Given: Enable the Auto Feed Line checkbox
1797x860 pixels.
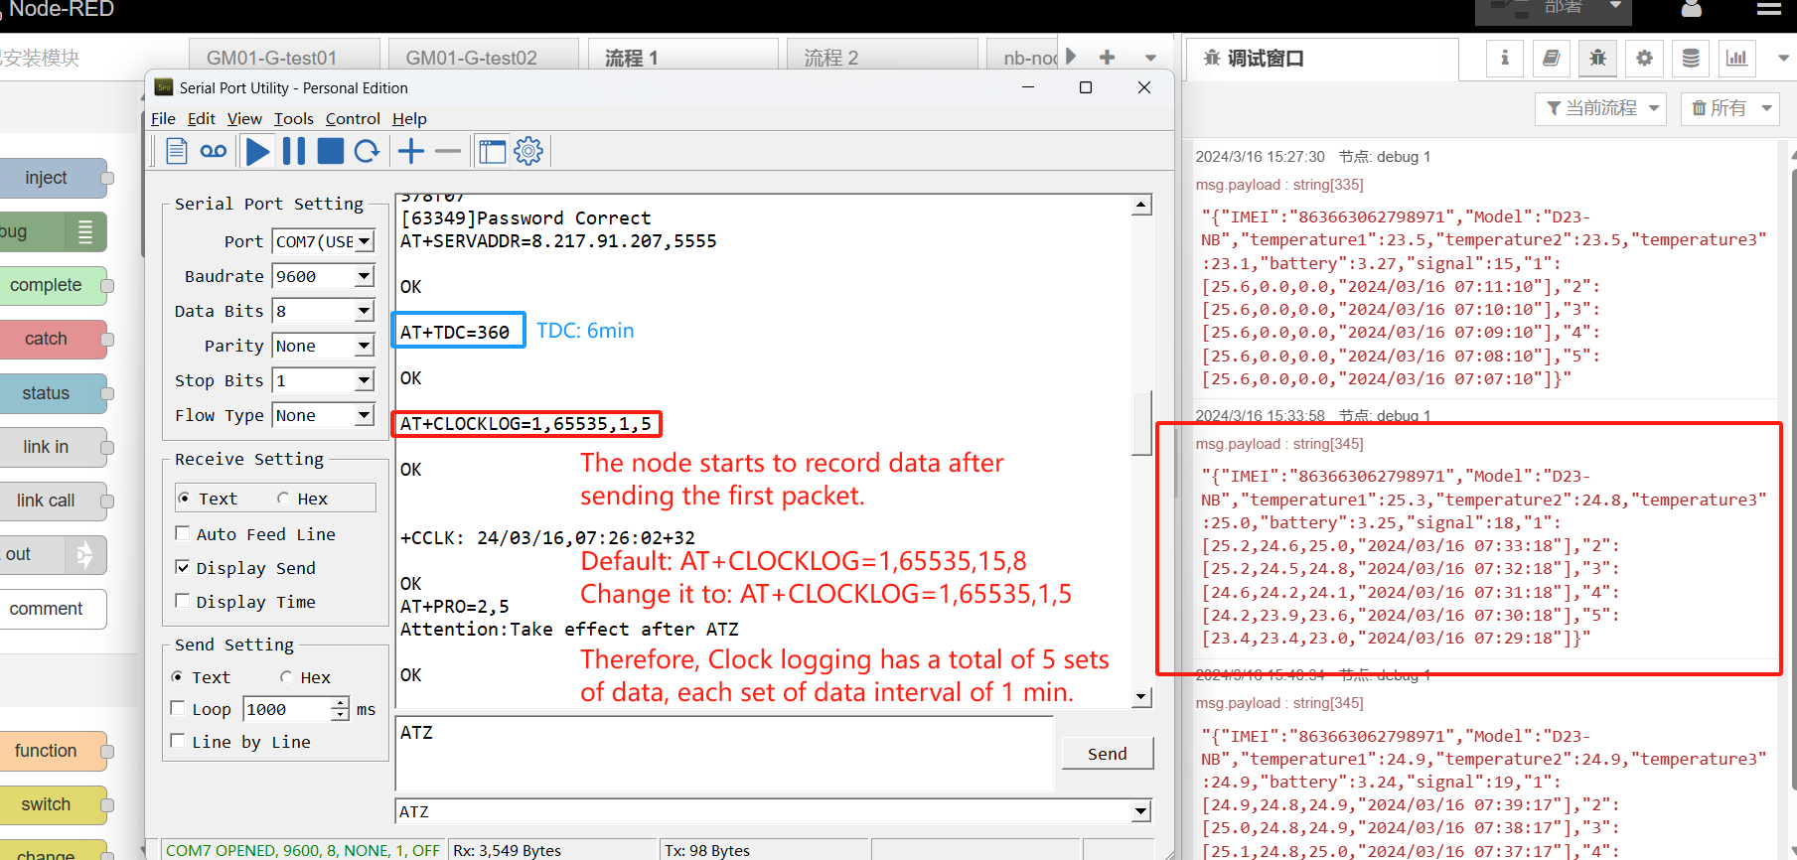Looking at the screenshot, I should click(182, 533).
